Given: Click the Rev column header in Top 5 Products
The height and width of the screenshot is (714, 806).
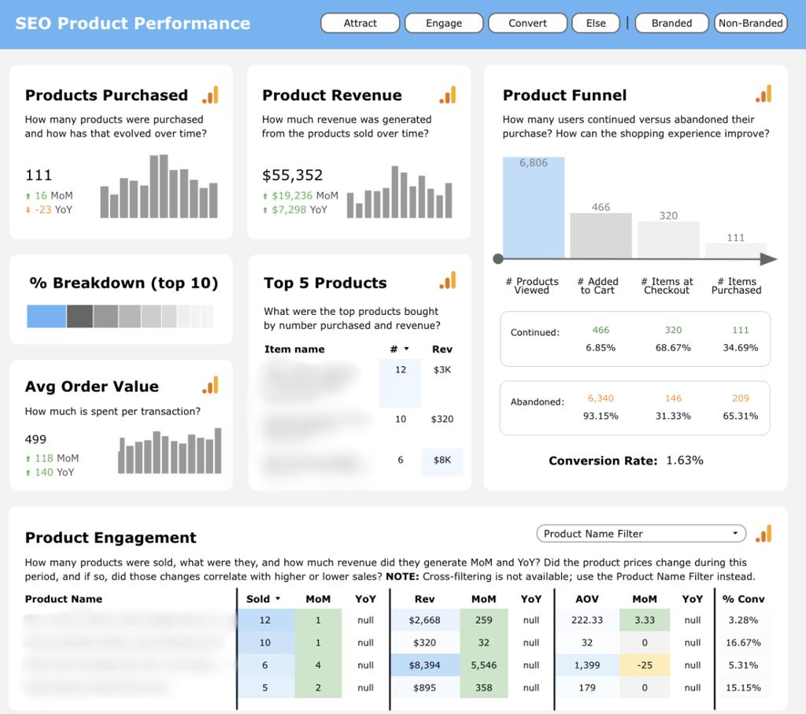Looking at the screenshot, I should [442, 349].
